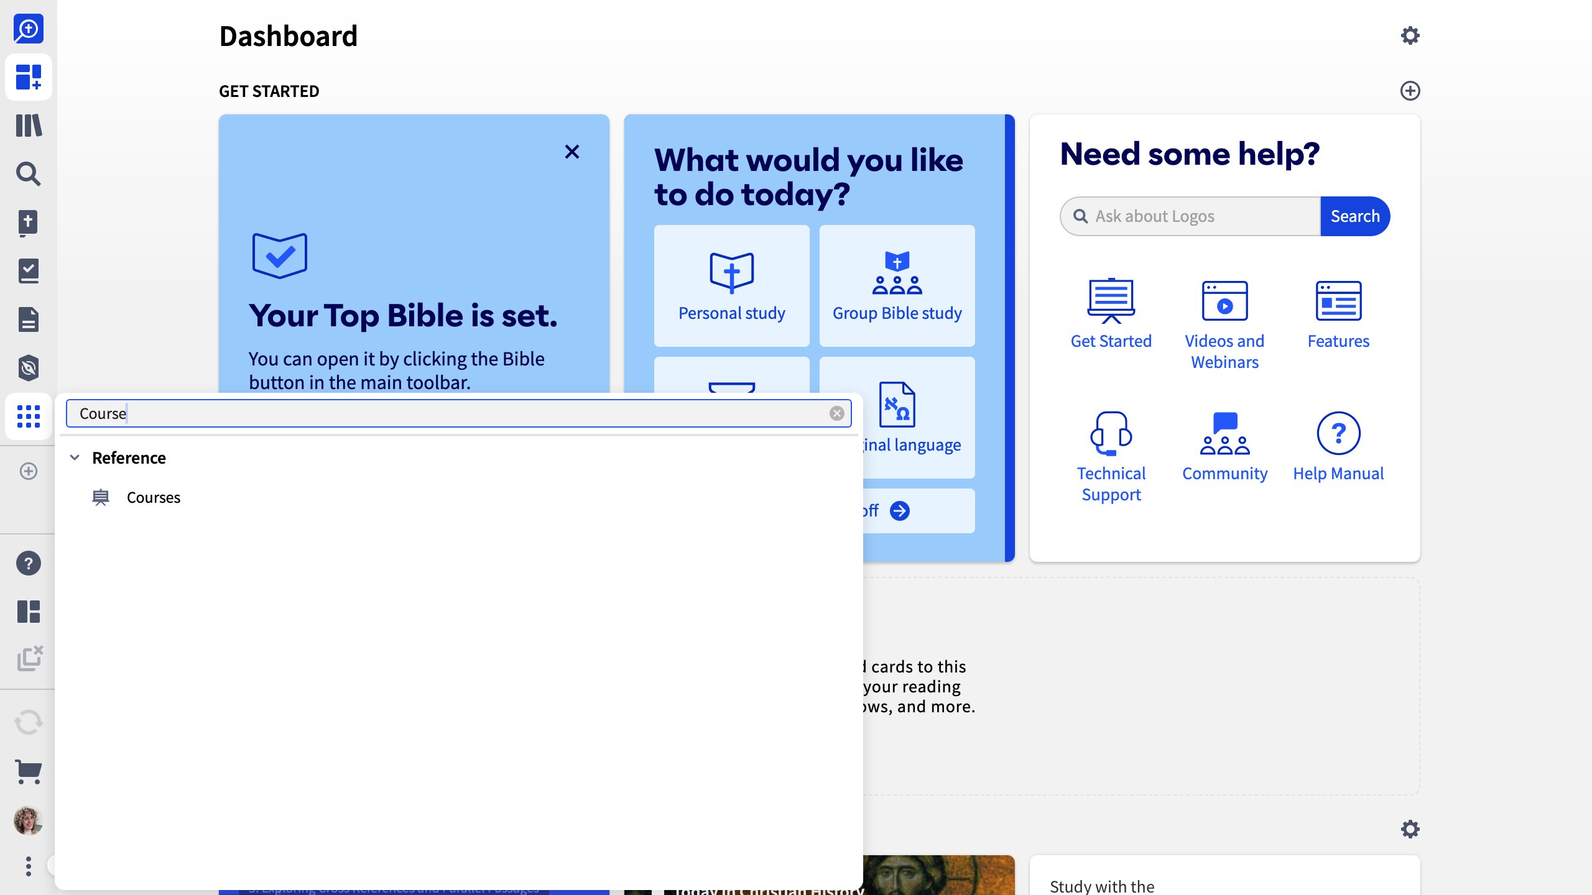The width and height of the screenshot is (1592, 895).
Task: Open the Search magnifier in sidebar
Action: click(28, 174)
